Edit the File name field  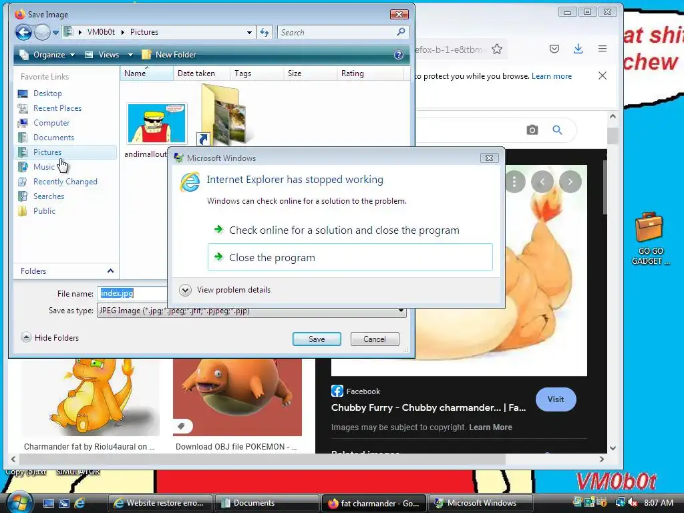pos(133,293)
